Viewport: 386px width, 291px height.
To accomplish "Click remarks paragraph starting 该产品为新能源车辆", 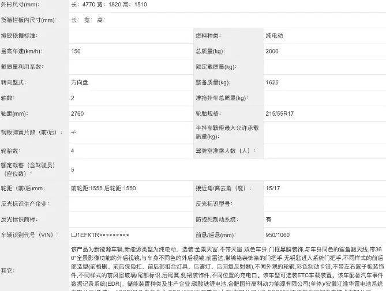I will (227, 269).
